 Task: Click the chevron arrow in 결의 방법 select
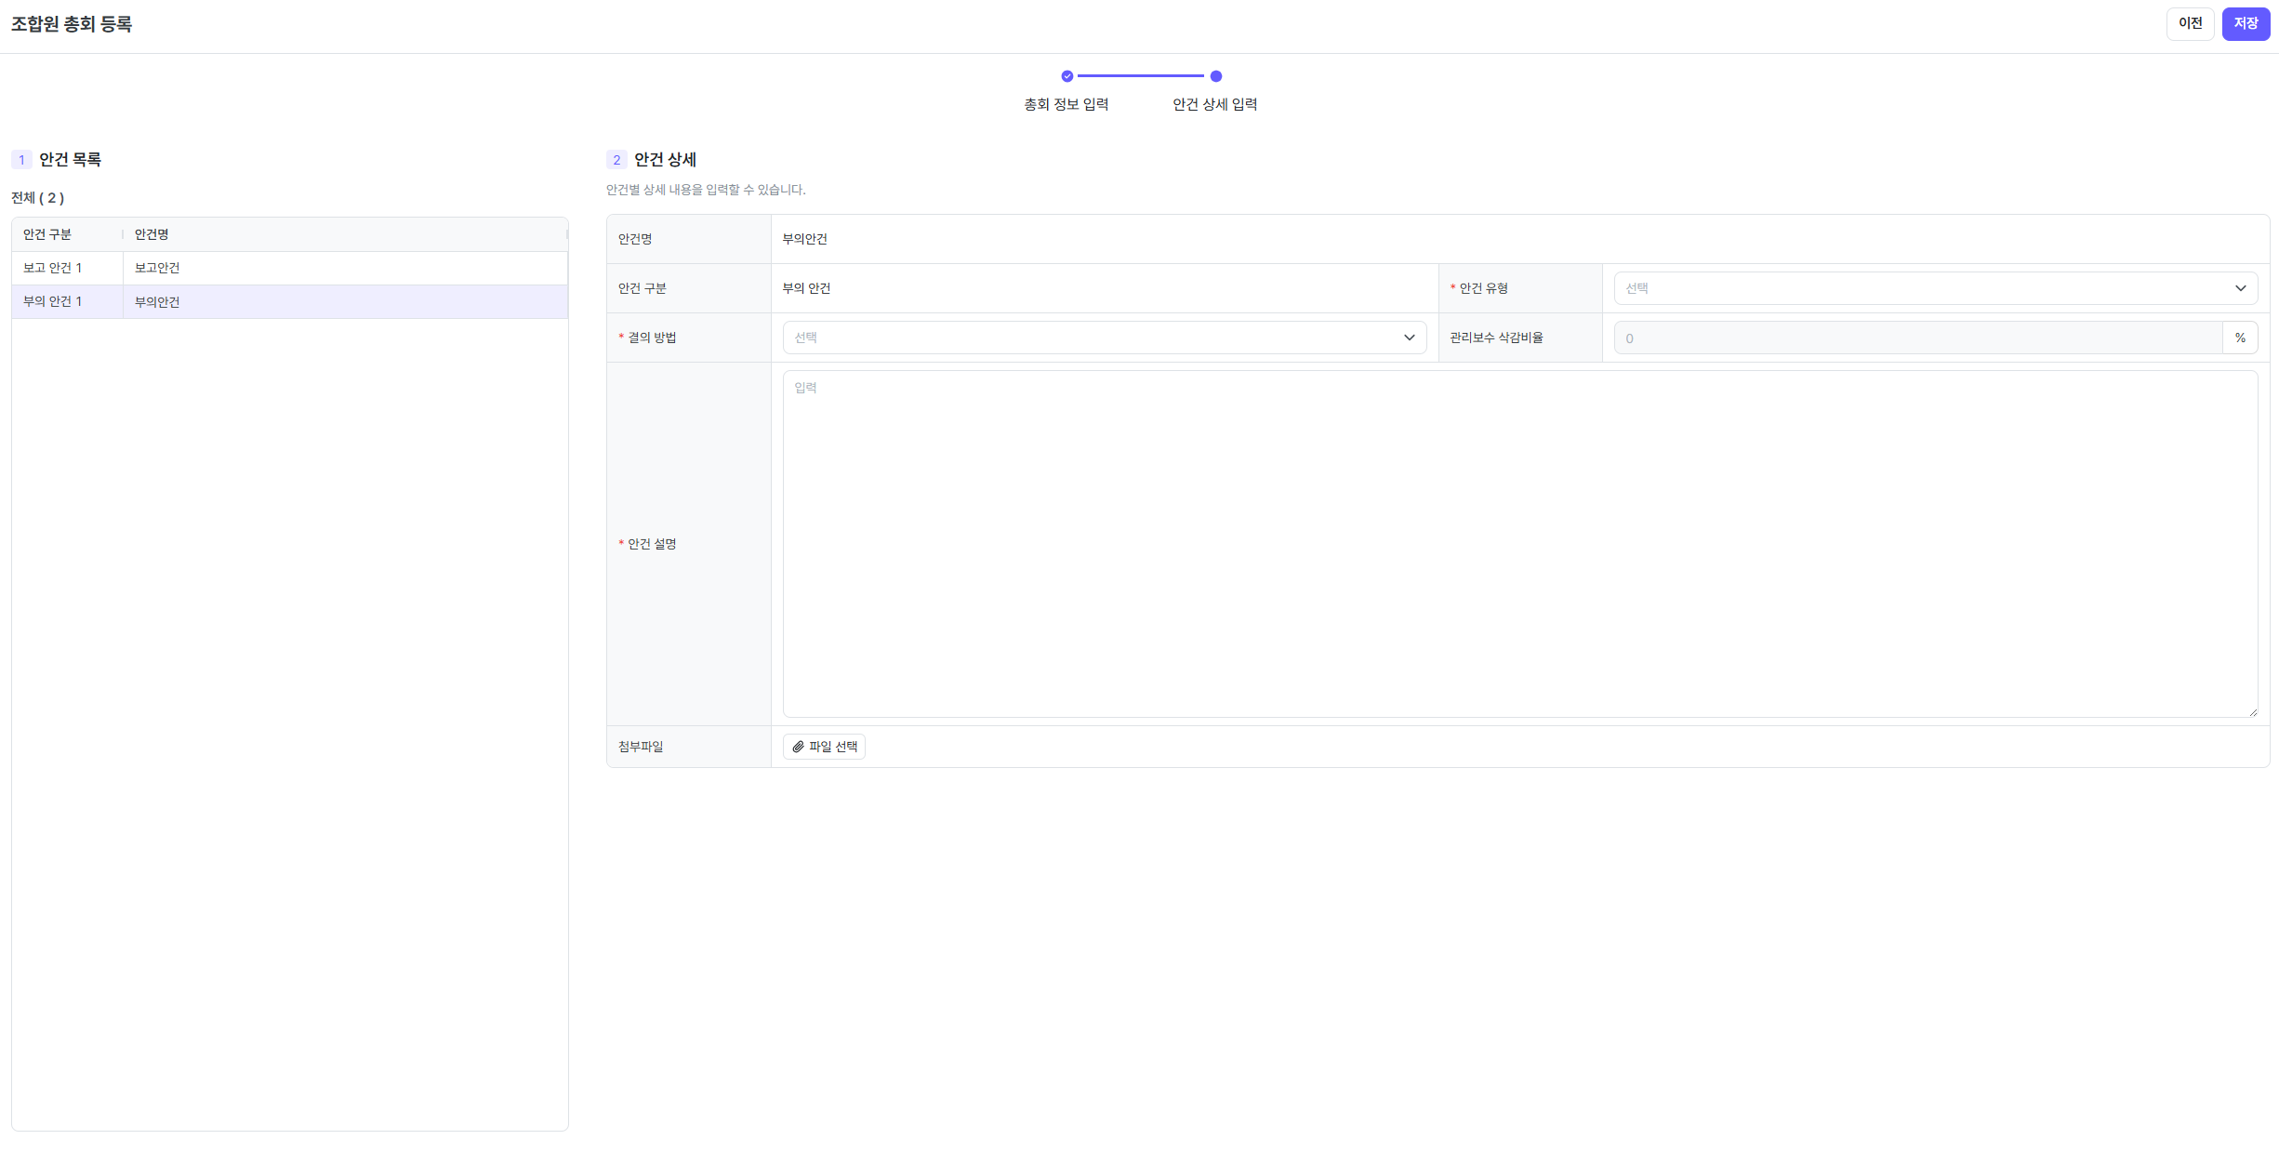1409,338
